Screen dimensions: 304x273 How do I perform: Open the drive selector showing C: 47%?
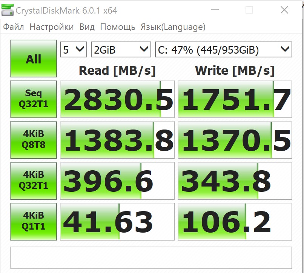coord(224,49)
